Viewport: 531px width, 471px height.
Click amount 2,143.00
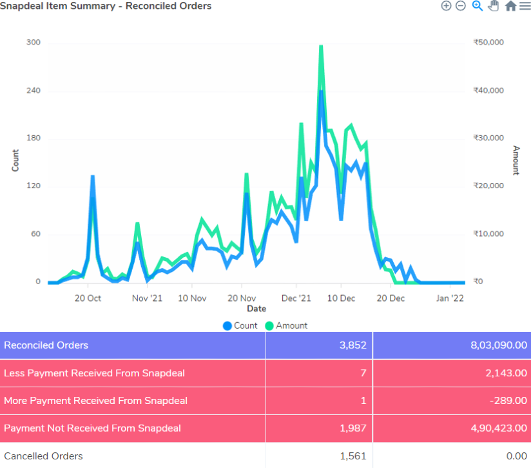pyautogui.click(x=507, y=373)
